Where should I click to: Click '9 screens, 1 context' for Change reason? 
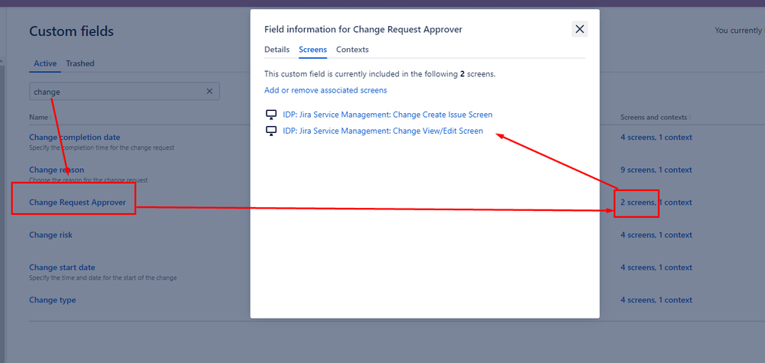[x=656, y=170]
